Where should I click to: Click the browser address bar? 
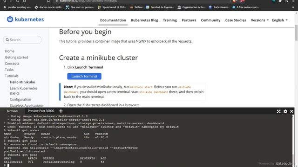(142, 1)
